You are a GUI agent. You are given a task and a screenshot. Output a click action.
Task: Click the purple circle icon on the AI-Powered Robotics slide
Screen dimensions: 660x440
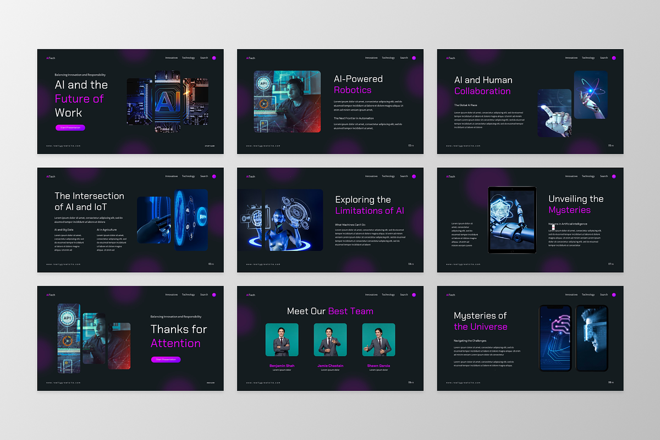414,58
